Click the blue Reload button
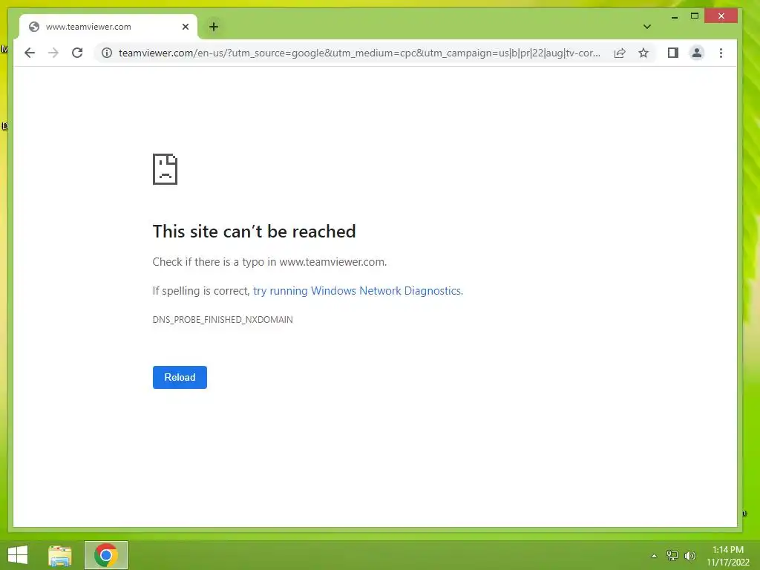The height and width of the screenshot is (570, 760). coord(180,377)
